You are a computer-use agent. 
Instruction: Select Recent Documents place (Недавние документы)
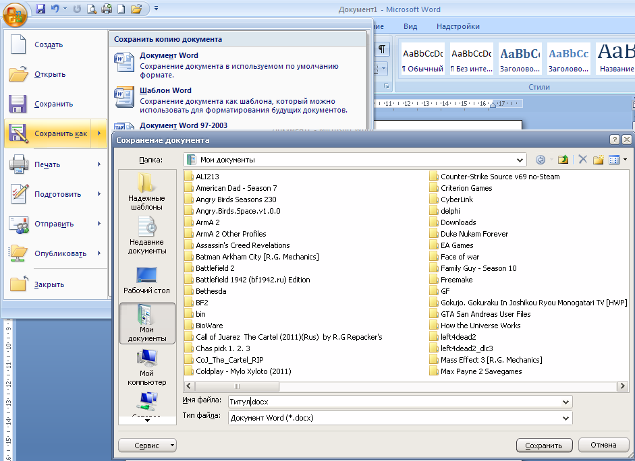[146, 235]
